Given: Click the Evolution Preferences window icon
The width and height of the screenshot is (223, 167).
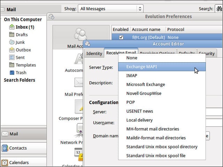Looking at the screenshot, I should coord(51,16).
